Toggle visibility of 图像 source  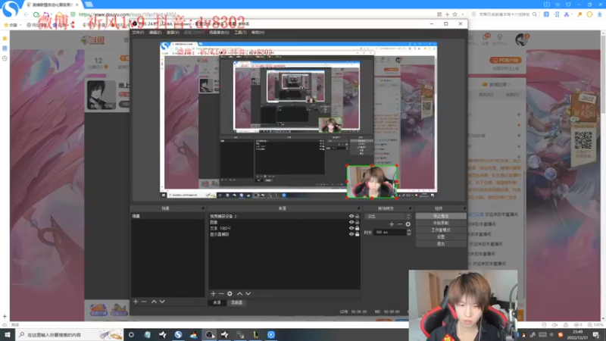tap(351, 222)
